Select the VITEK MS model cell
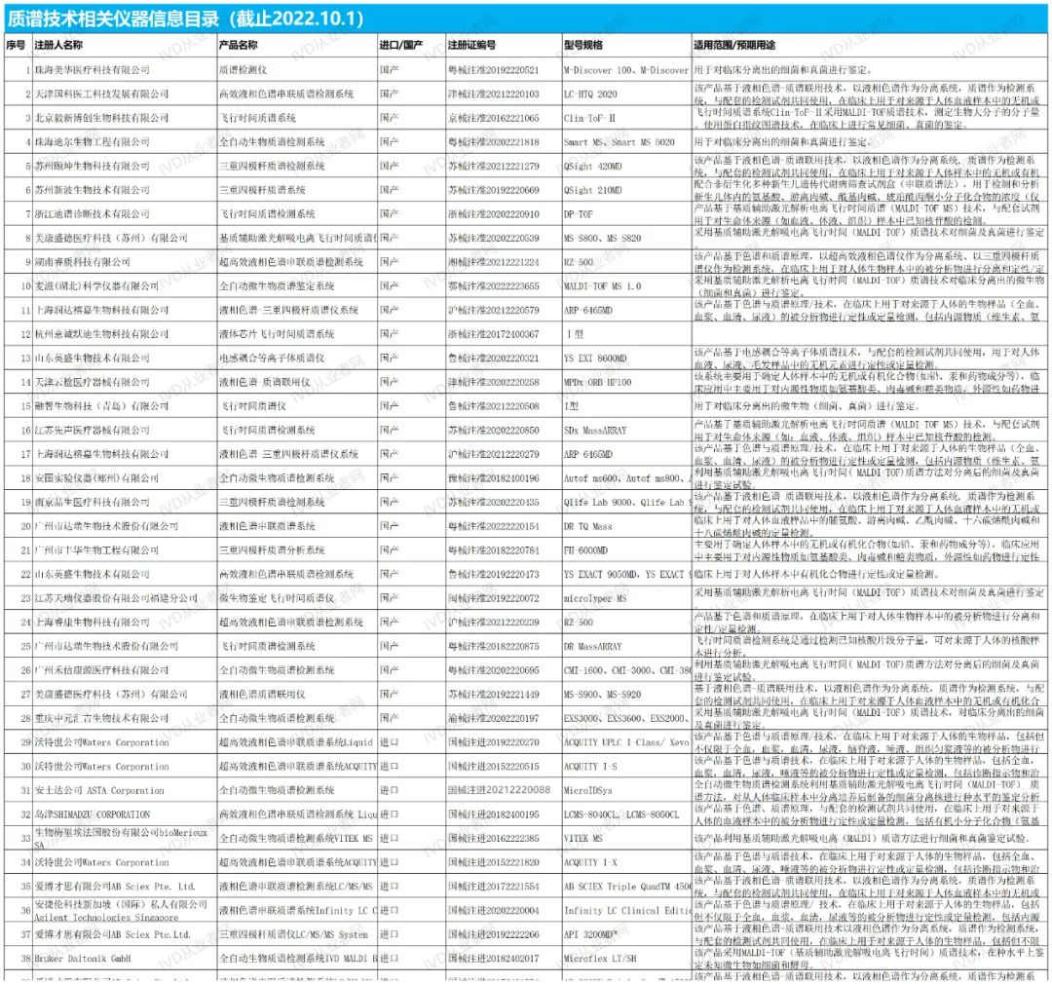 (x=583, y=838)
